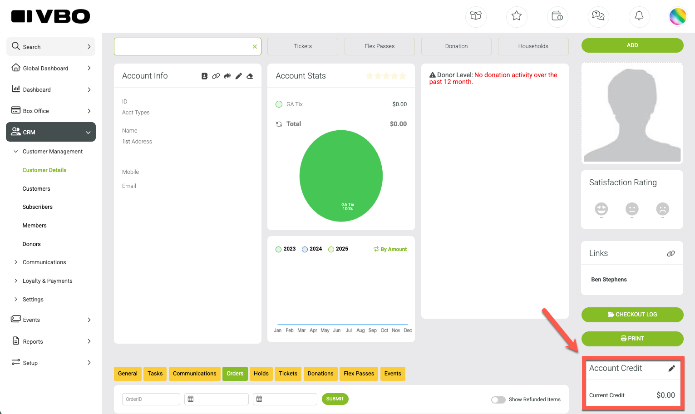Click the contact card icon in Account Info
Image resolution: width=695 pixels, height=414 pixels.
tap(205, 76)
